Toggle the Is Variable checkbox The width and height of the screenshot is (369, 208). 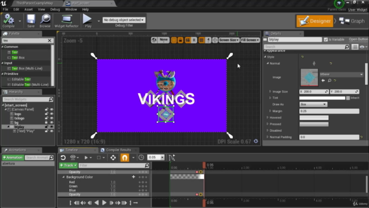point(326,40)
